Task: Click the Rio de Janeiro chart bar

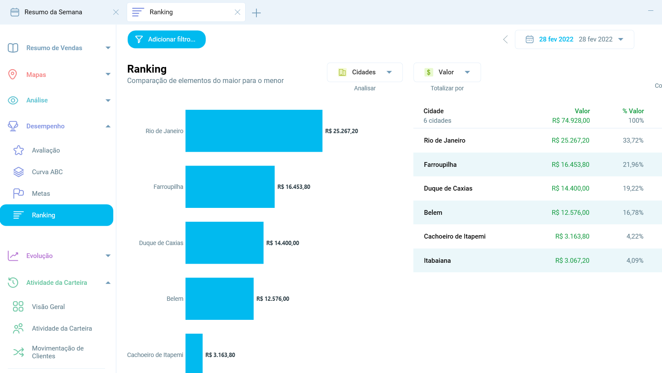Action: [x=254, y=131]
